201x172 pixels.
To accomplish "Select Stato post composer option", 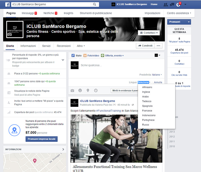I will click(76, 56).
